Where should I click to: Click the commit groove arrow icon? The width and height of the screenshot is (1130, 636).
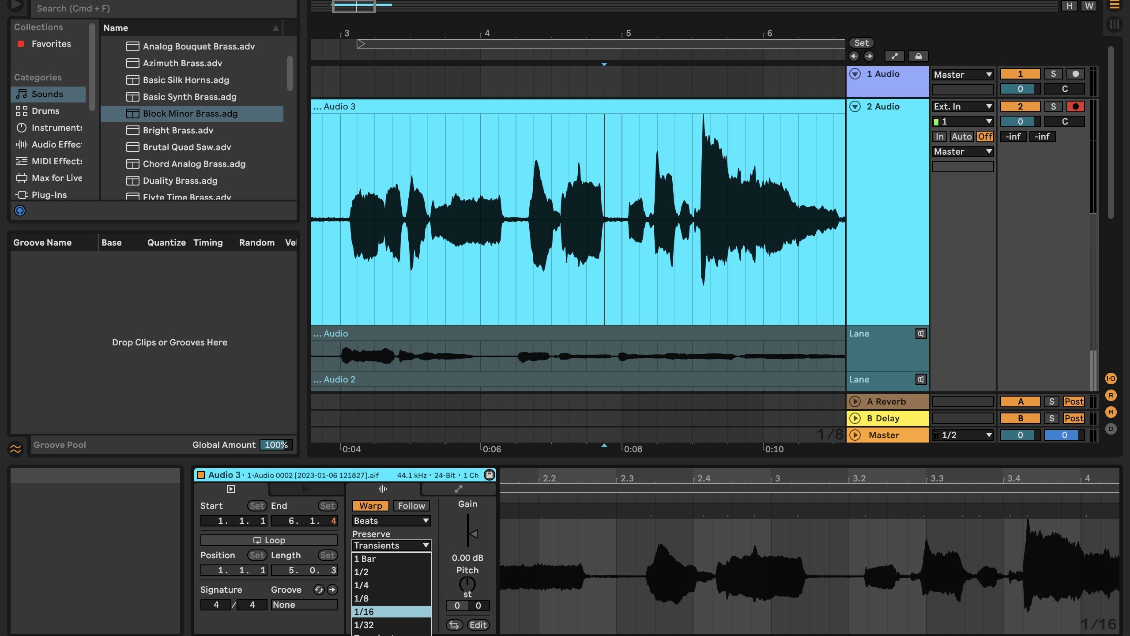[x=332, y=590]
